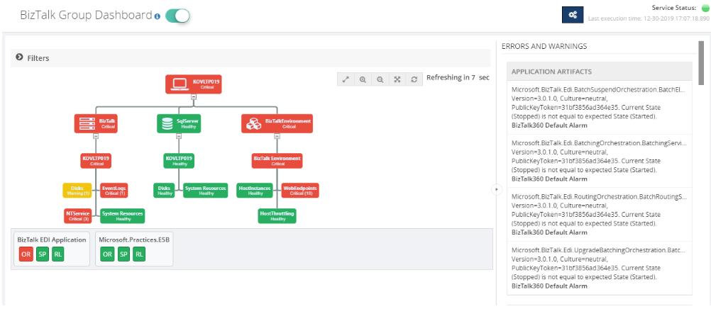Click the BizTalk EDI Application card title

pyautogui.click(x=52, y=240)
